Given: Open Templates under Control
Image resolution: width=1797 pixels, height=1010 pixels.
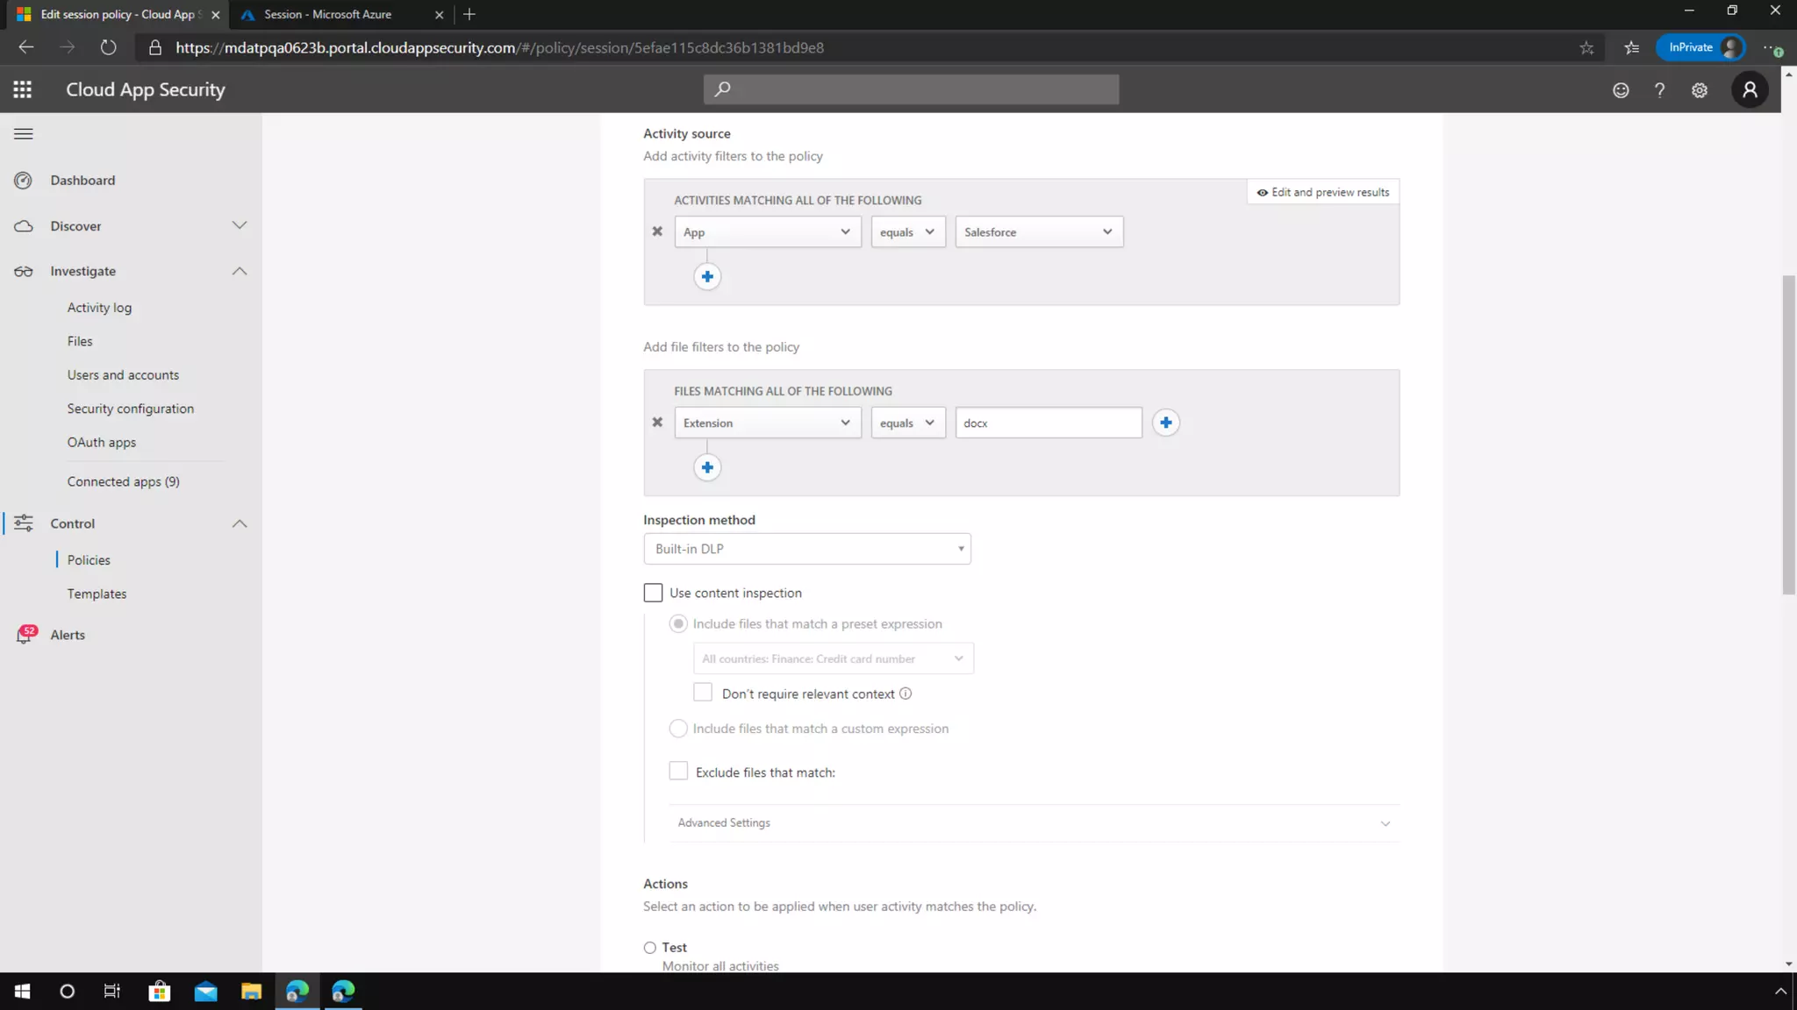Looking at the screenshot, I should tap(97, 594).
